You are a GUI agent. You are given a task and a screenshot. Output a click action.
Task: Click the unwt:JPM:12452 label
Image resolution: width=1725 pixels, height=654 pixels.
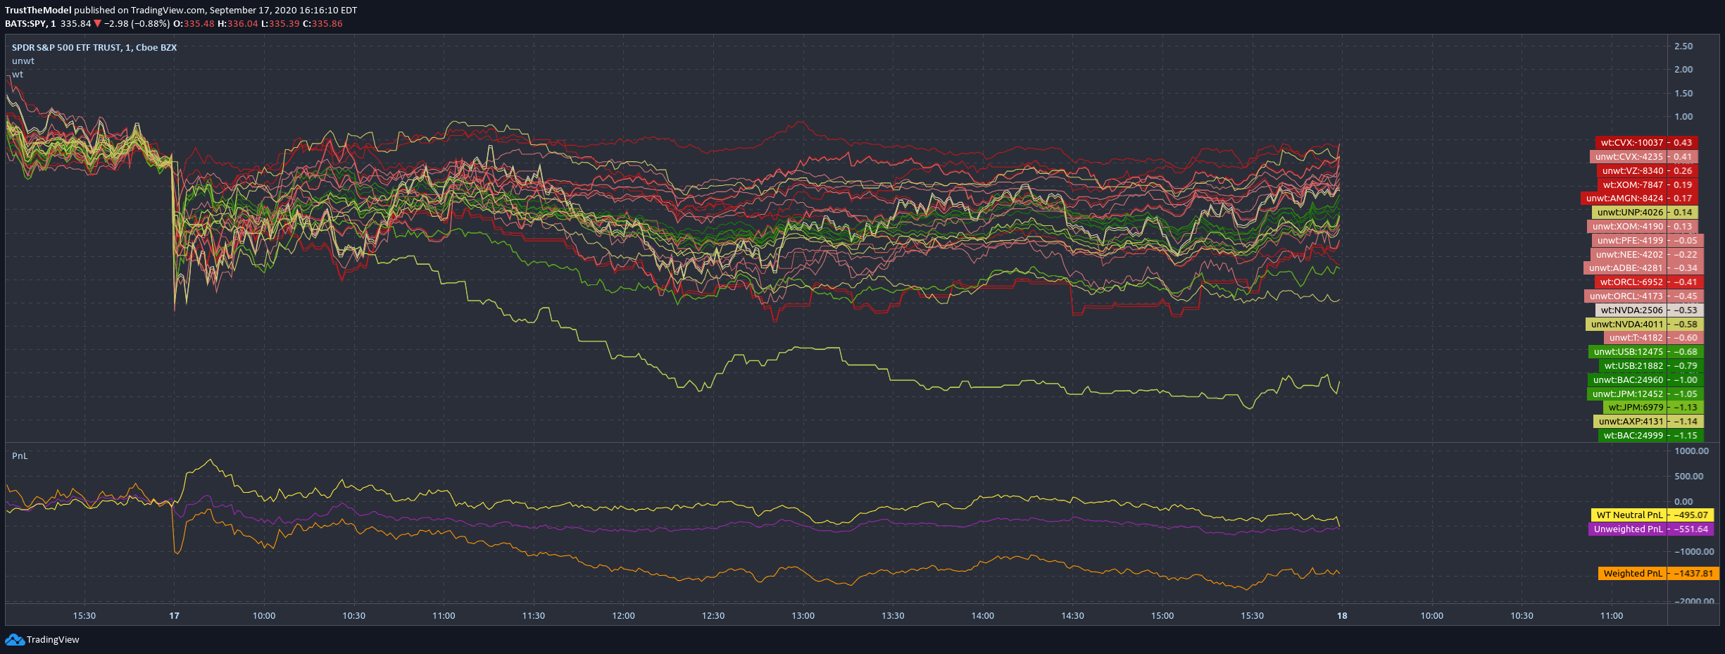click(x=1645, y=394)
